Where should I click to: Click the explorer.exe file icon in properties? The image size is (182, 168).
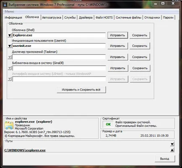pos(9,125)
